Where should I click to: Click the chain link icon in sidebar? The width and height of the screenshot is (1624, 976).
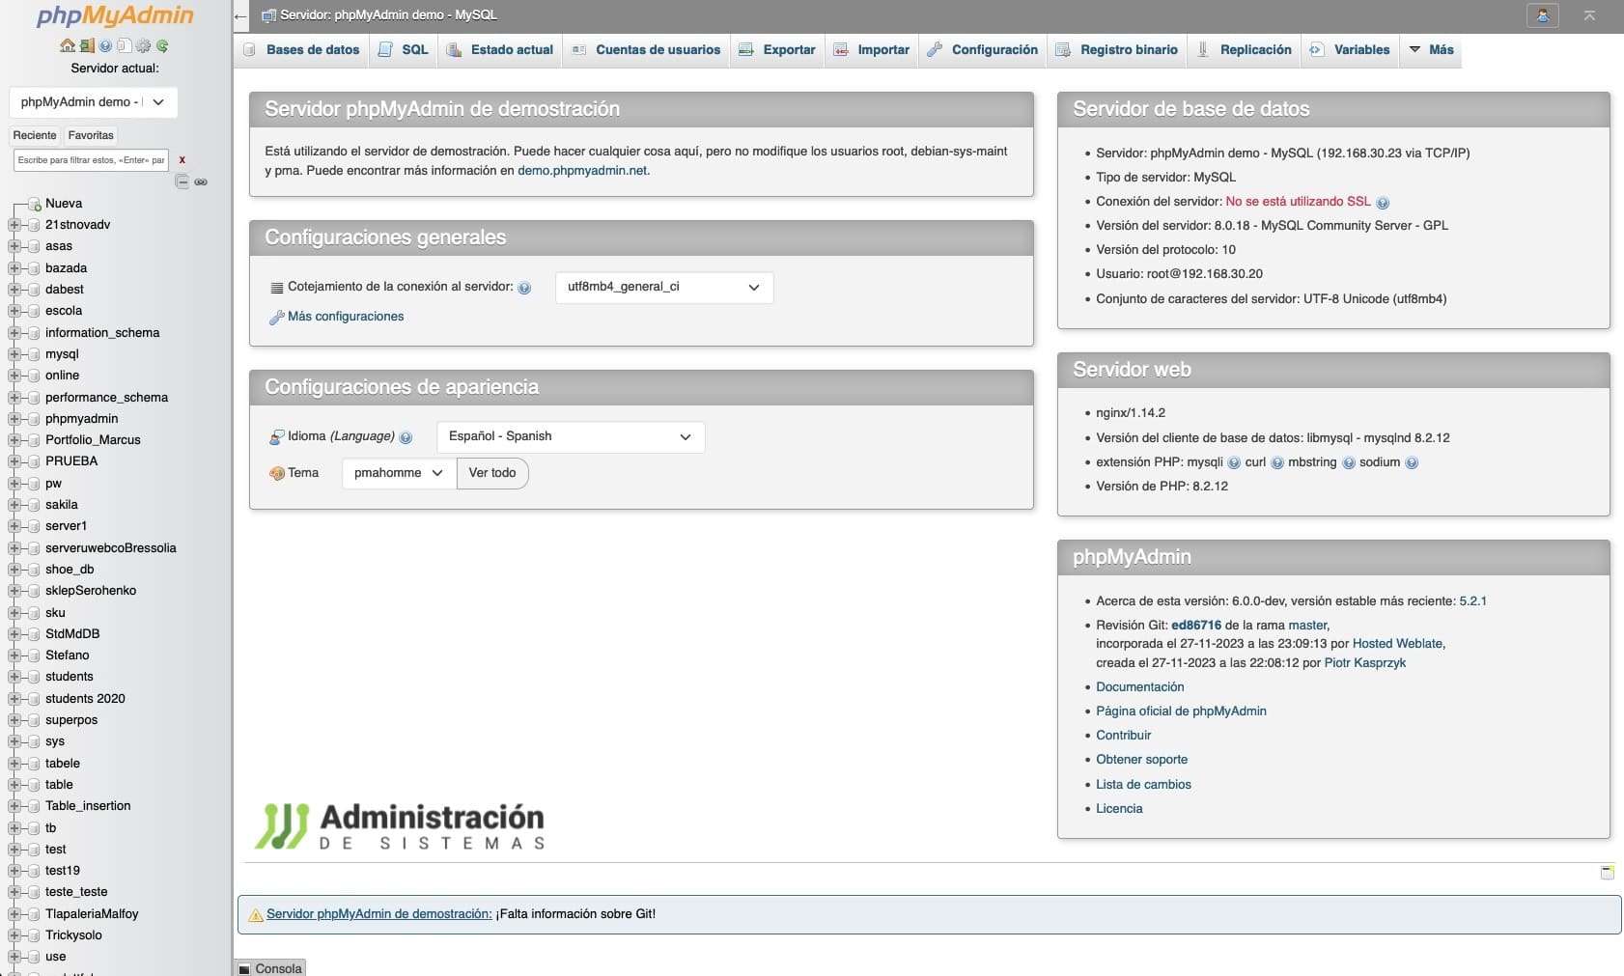coord(201,181)
